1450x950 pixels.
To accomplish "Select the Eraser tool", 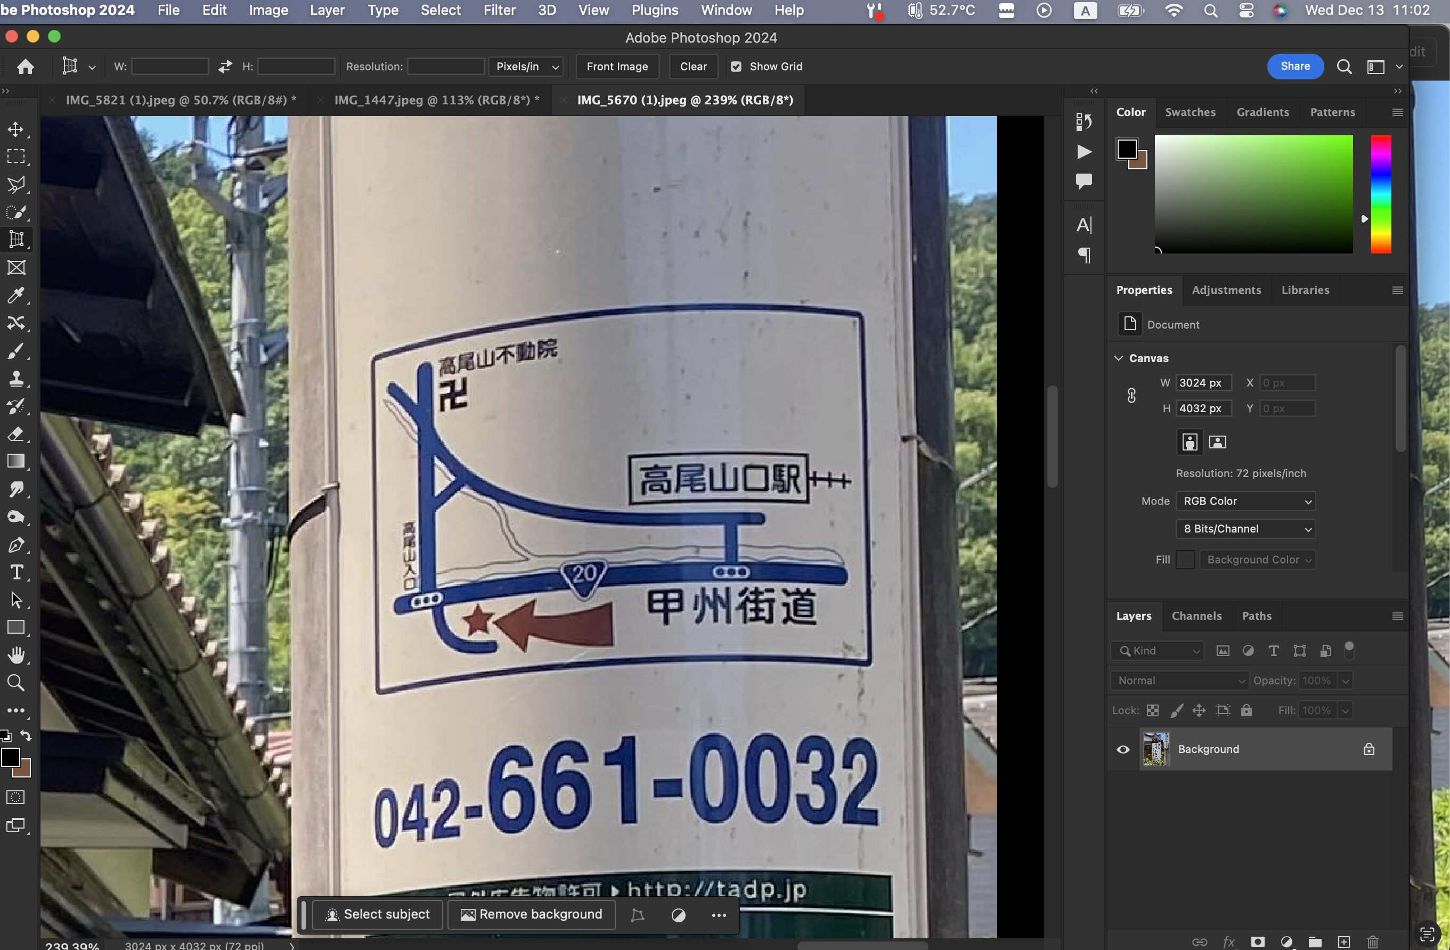I will coord(16,433).
